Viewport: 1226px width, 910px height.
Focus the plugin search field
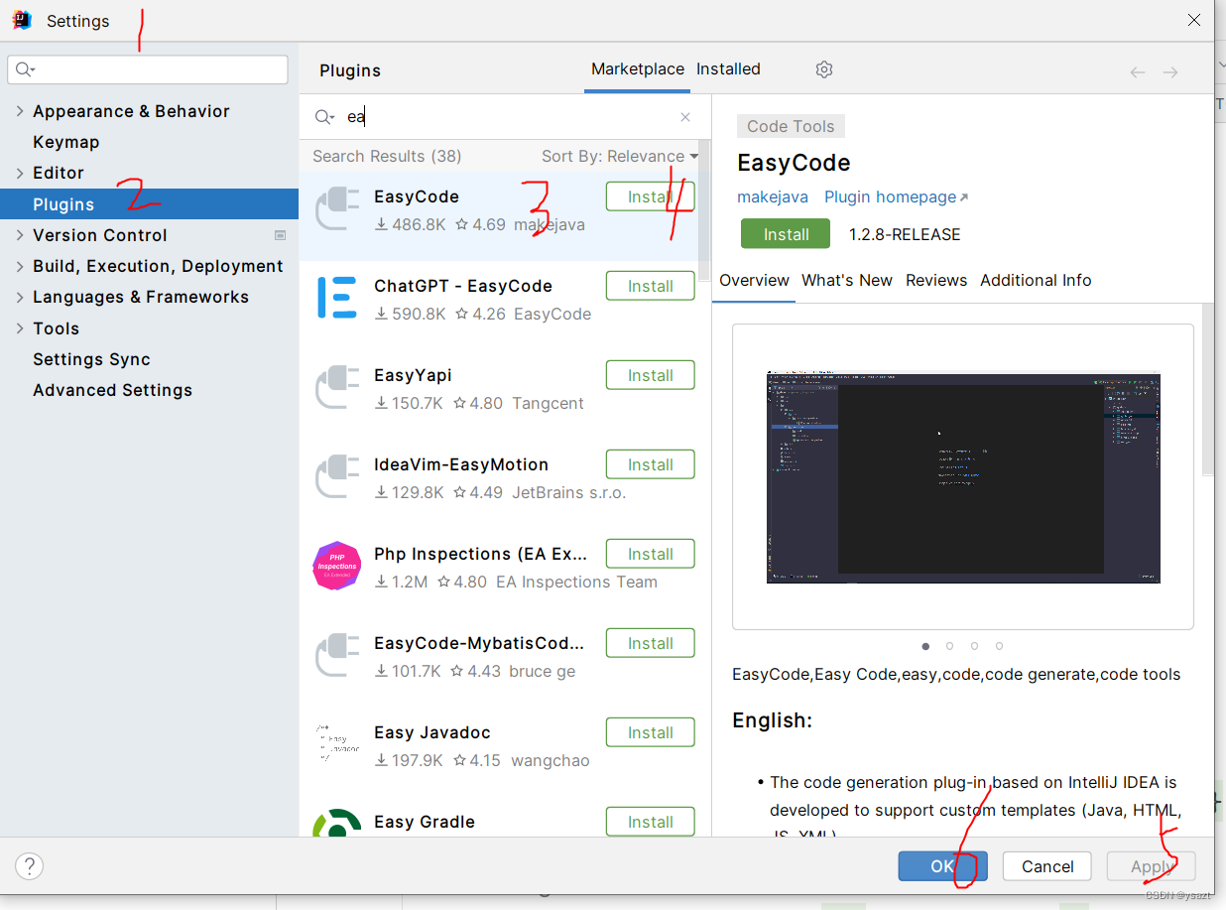(506, 117)
